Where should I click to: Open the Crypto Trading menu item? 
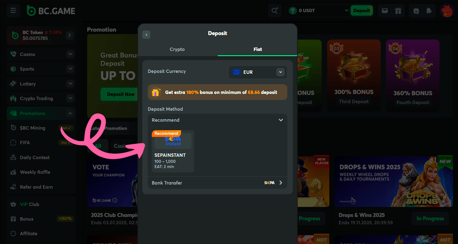(x=42, y=99)
